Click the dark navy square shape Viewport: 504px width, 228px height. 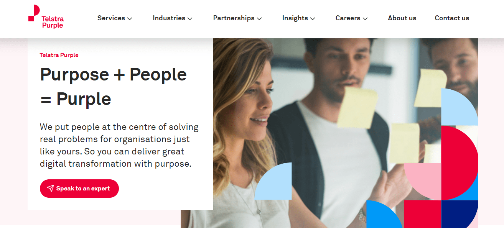459,213
